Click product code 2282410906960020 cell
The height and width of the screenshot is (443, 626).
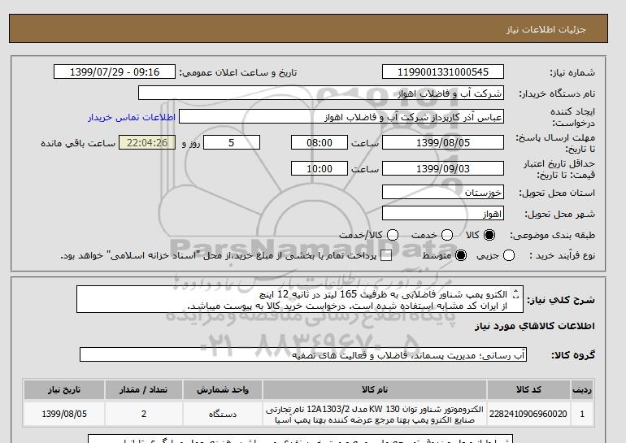pos(528,414)
